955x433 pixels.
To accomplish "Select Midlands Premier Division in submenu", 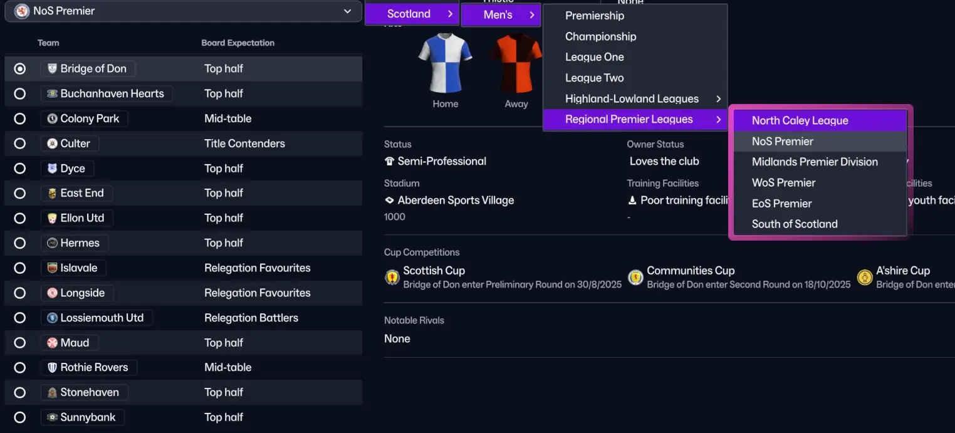I will coord(820,162).
